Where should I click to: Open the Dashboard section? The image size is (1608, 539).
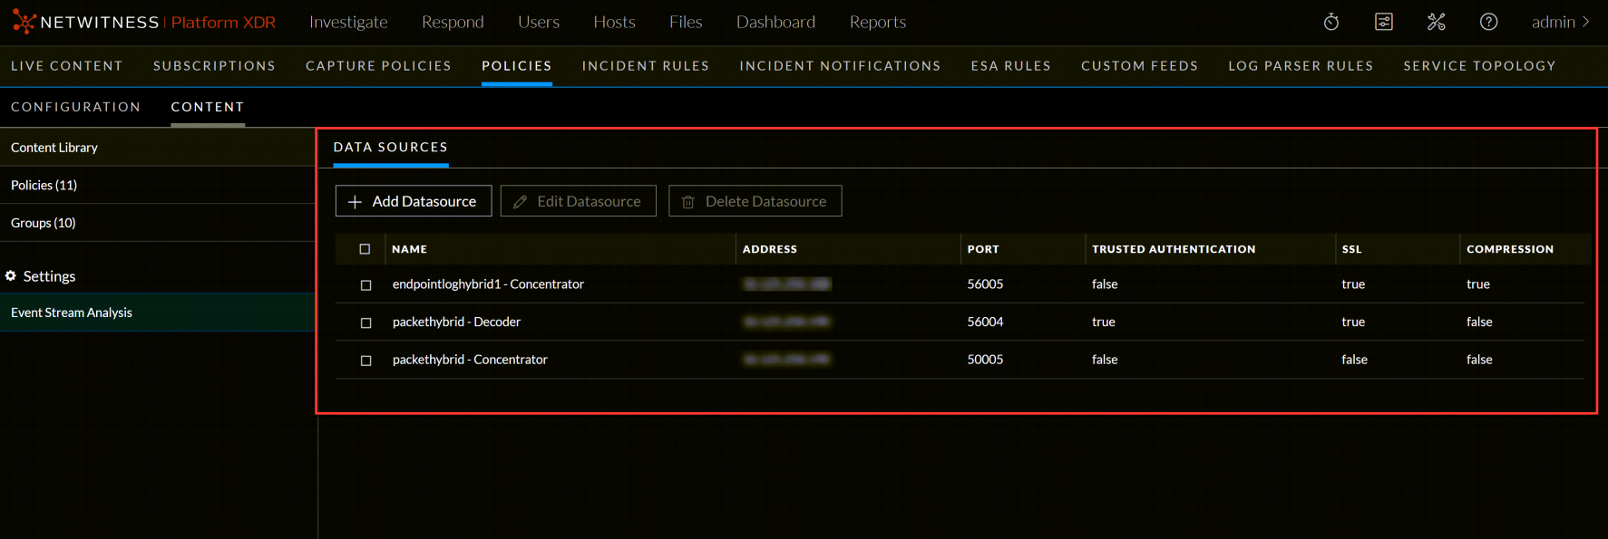click(775, 22)
